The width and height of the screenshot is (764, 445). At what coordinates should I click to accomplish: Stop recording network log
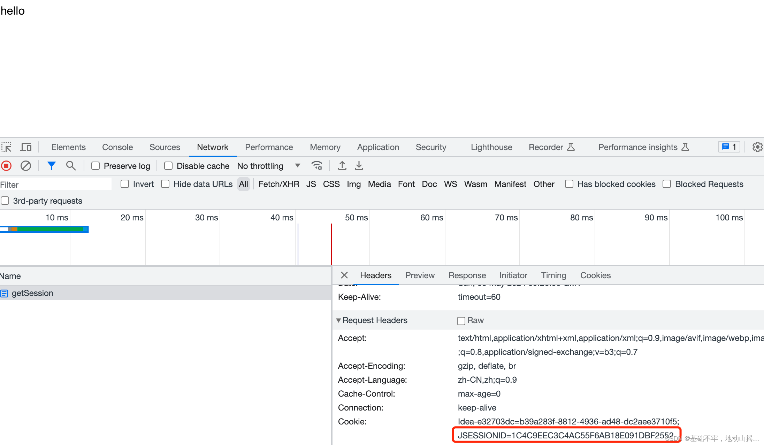click(7, 166)
